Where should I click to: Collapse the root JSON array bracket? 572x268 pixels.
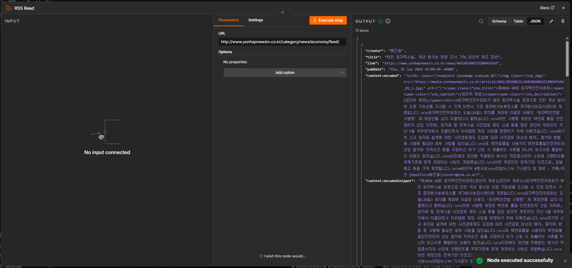pyautogui.click(x=357, y=39)
